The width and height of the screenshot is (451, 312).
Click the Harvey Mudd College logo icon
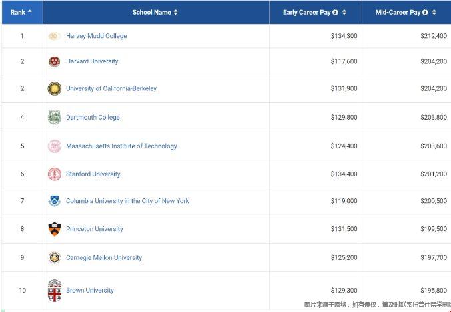[x=55, y=36]
